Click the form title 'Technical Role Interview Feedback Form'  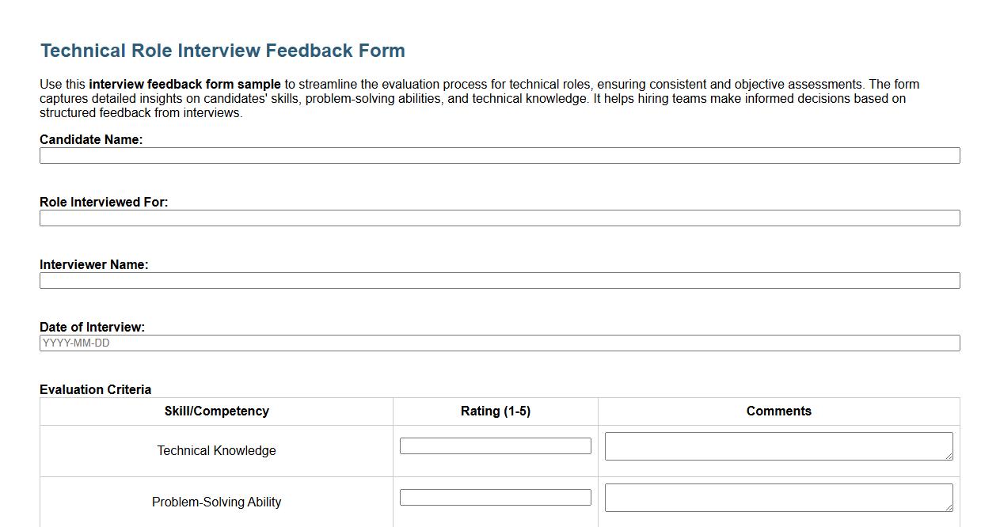tap(222, 50)
